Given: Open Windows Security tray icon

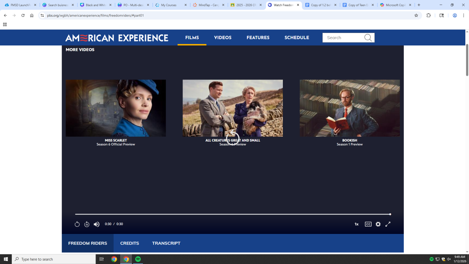Looking at the screenshot, I should (443, 259).
